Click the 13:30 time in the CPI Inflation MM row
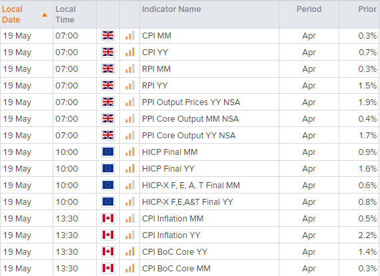 pyautogui.click(x=67, y=219)
